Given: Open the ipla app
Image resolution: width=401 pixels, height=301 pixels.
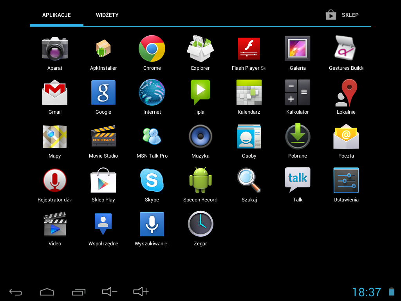Looking at the screenshot, I should coord(200,92).
